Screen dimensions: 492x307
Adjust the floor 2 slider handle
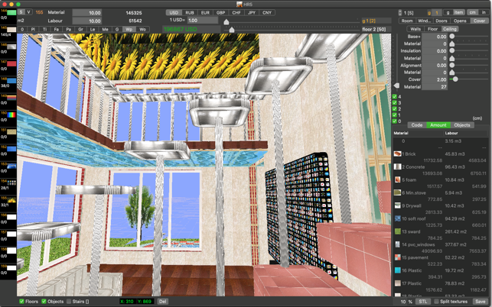(232, 30)
